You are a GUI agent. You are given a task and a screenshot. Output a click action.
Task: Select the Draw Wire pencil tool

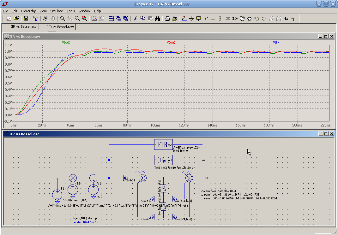point(184,19)
